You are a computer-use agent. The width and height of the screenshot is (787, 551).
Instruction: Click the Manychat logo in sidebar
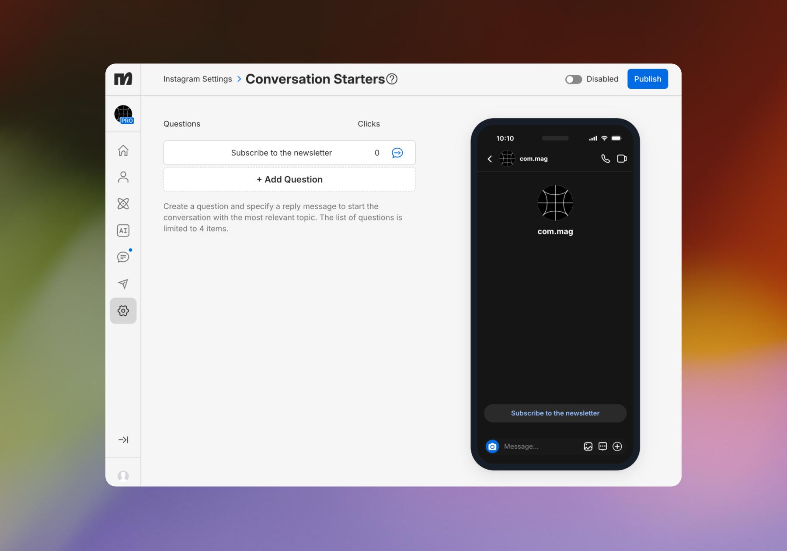(123, 79)
